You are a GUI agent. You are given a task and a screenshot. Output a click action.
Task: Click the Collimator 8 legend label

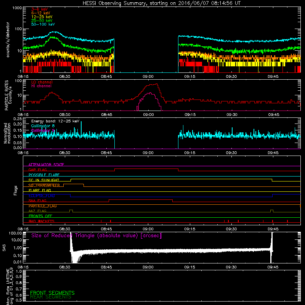click(x=43, y=126)
